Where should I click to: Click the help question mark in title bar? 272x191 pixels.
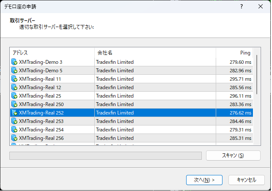coord(241,7)
